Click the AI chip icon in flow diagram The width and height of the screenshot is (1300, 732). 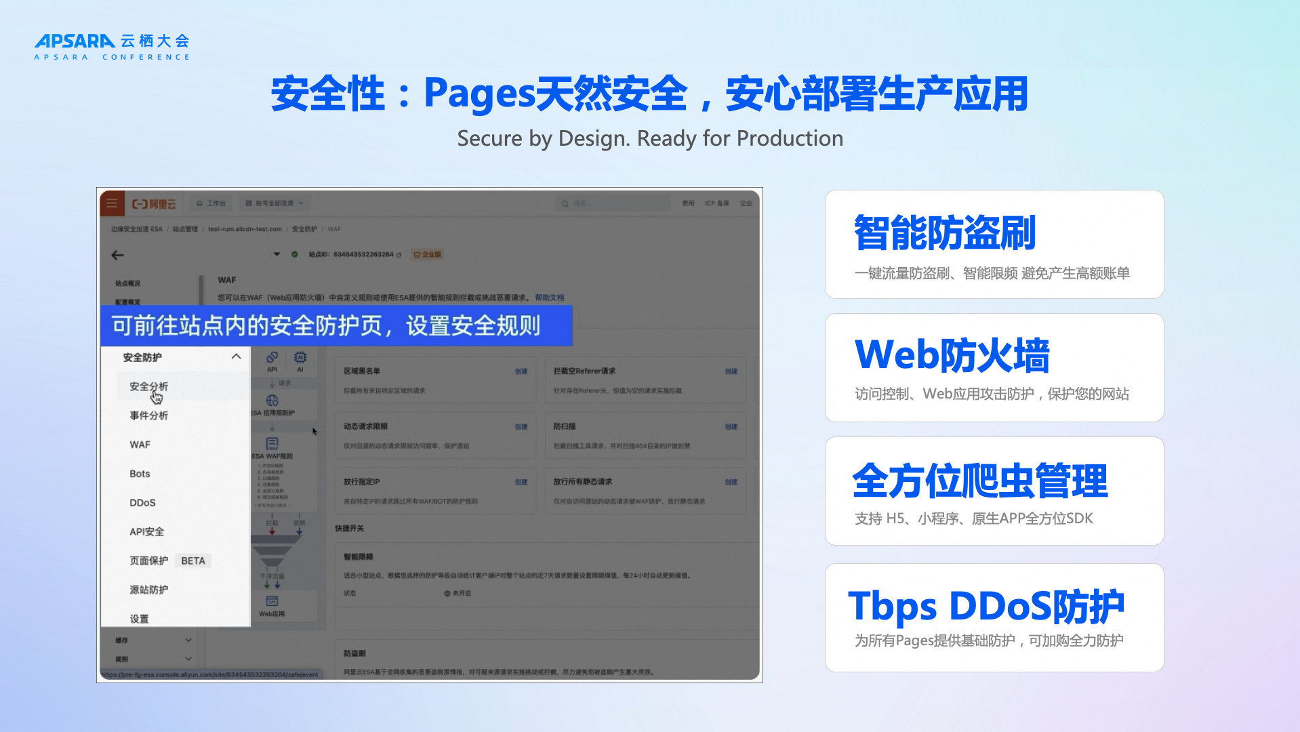(x=300, y=357)
